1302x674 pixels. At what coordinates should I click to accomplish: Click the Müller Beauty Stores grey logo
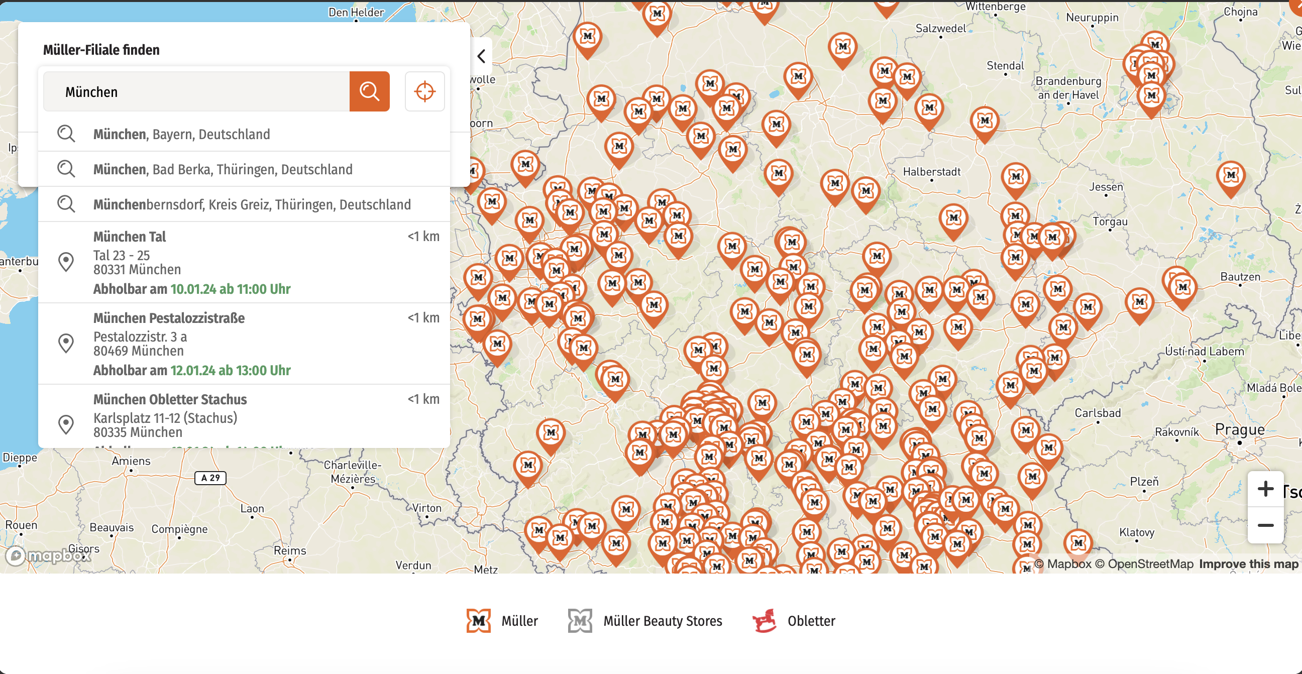(x=580, y=620)
